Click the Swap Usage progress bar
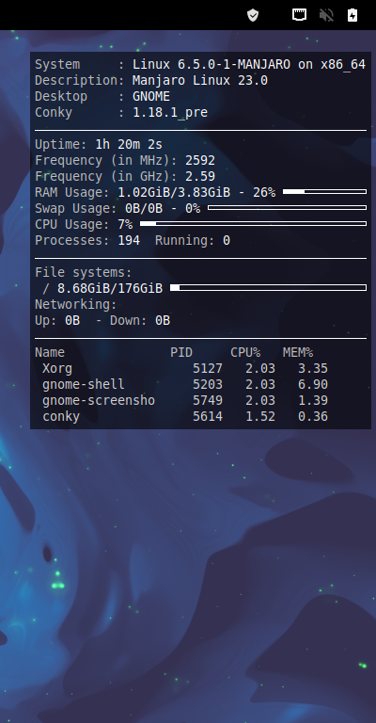The height and width of the screenshot is (723, 376). click(x=288, y=207)
